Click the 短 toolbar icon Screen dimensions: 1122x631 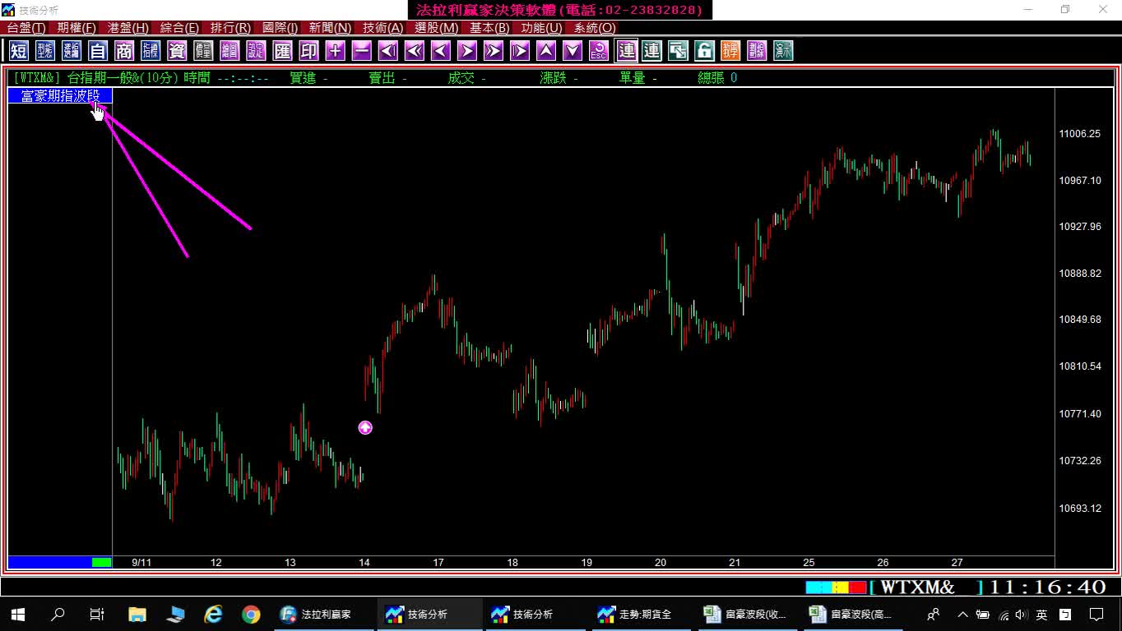19,51
